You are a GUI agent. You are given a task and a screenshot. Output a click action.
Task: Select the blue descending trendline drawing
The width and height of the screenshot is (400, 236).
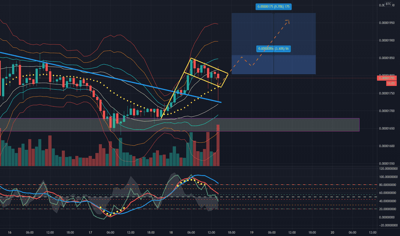pos(110,77)
